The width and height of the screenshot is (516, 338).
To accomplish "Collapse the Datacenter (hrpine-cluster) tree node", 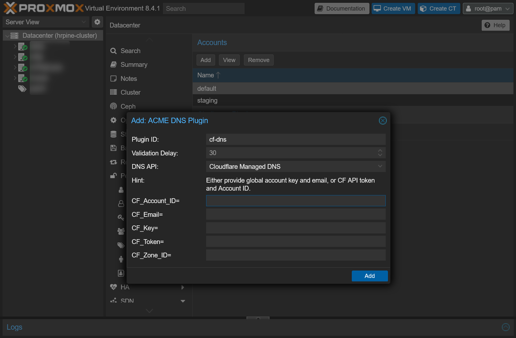I will pos(7,35).
